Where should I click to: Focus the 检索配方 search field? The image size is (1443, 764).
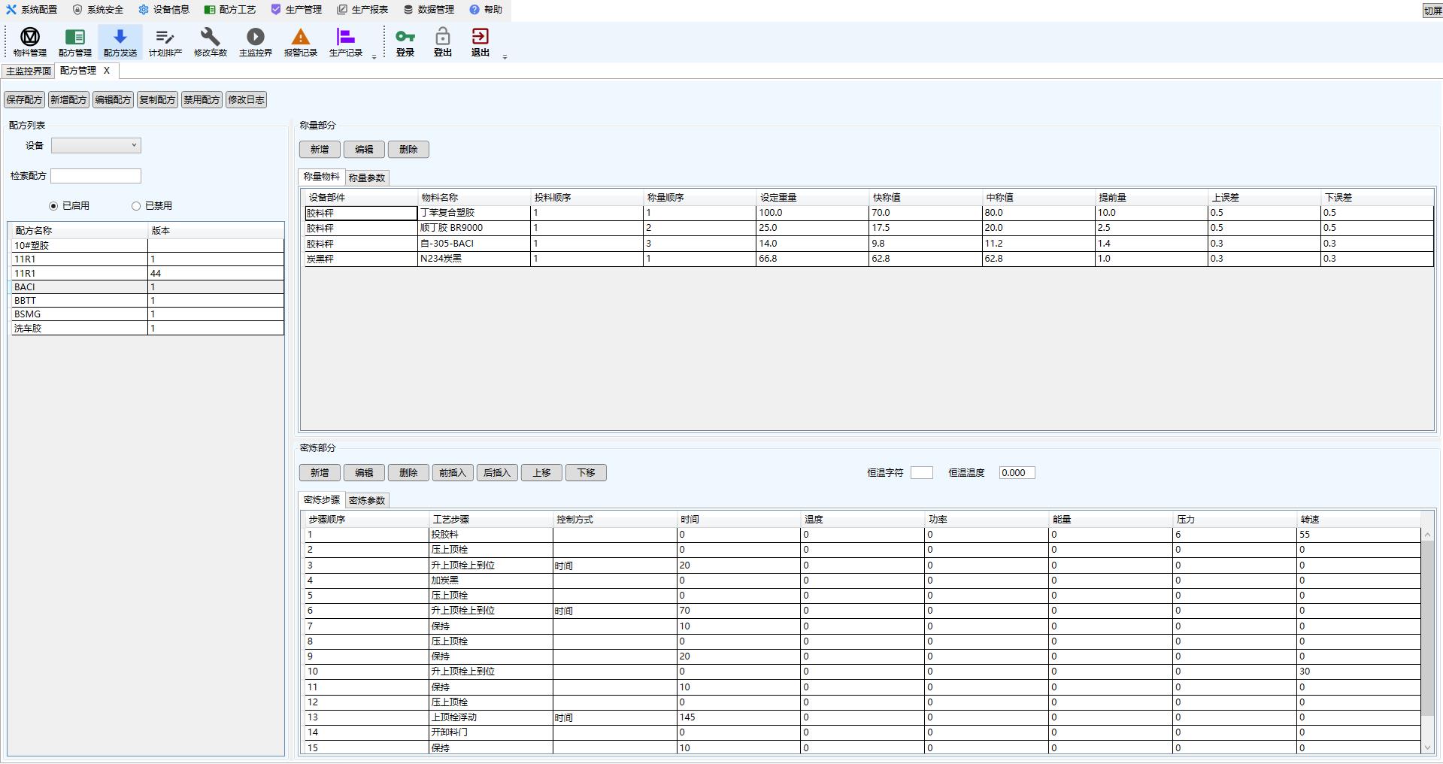coord(95,176)
